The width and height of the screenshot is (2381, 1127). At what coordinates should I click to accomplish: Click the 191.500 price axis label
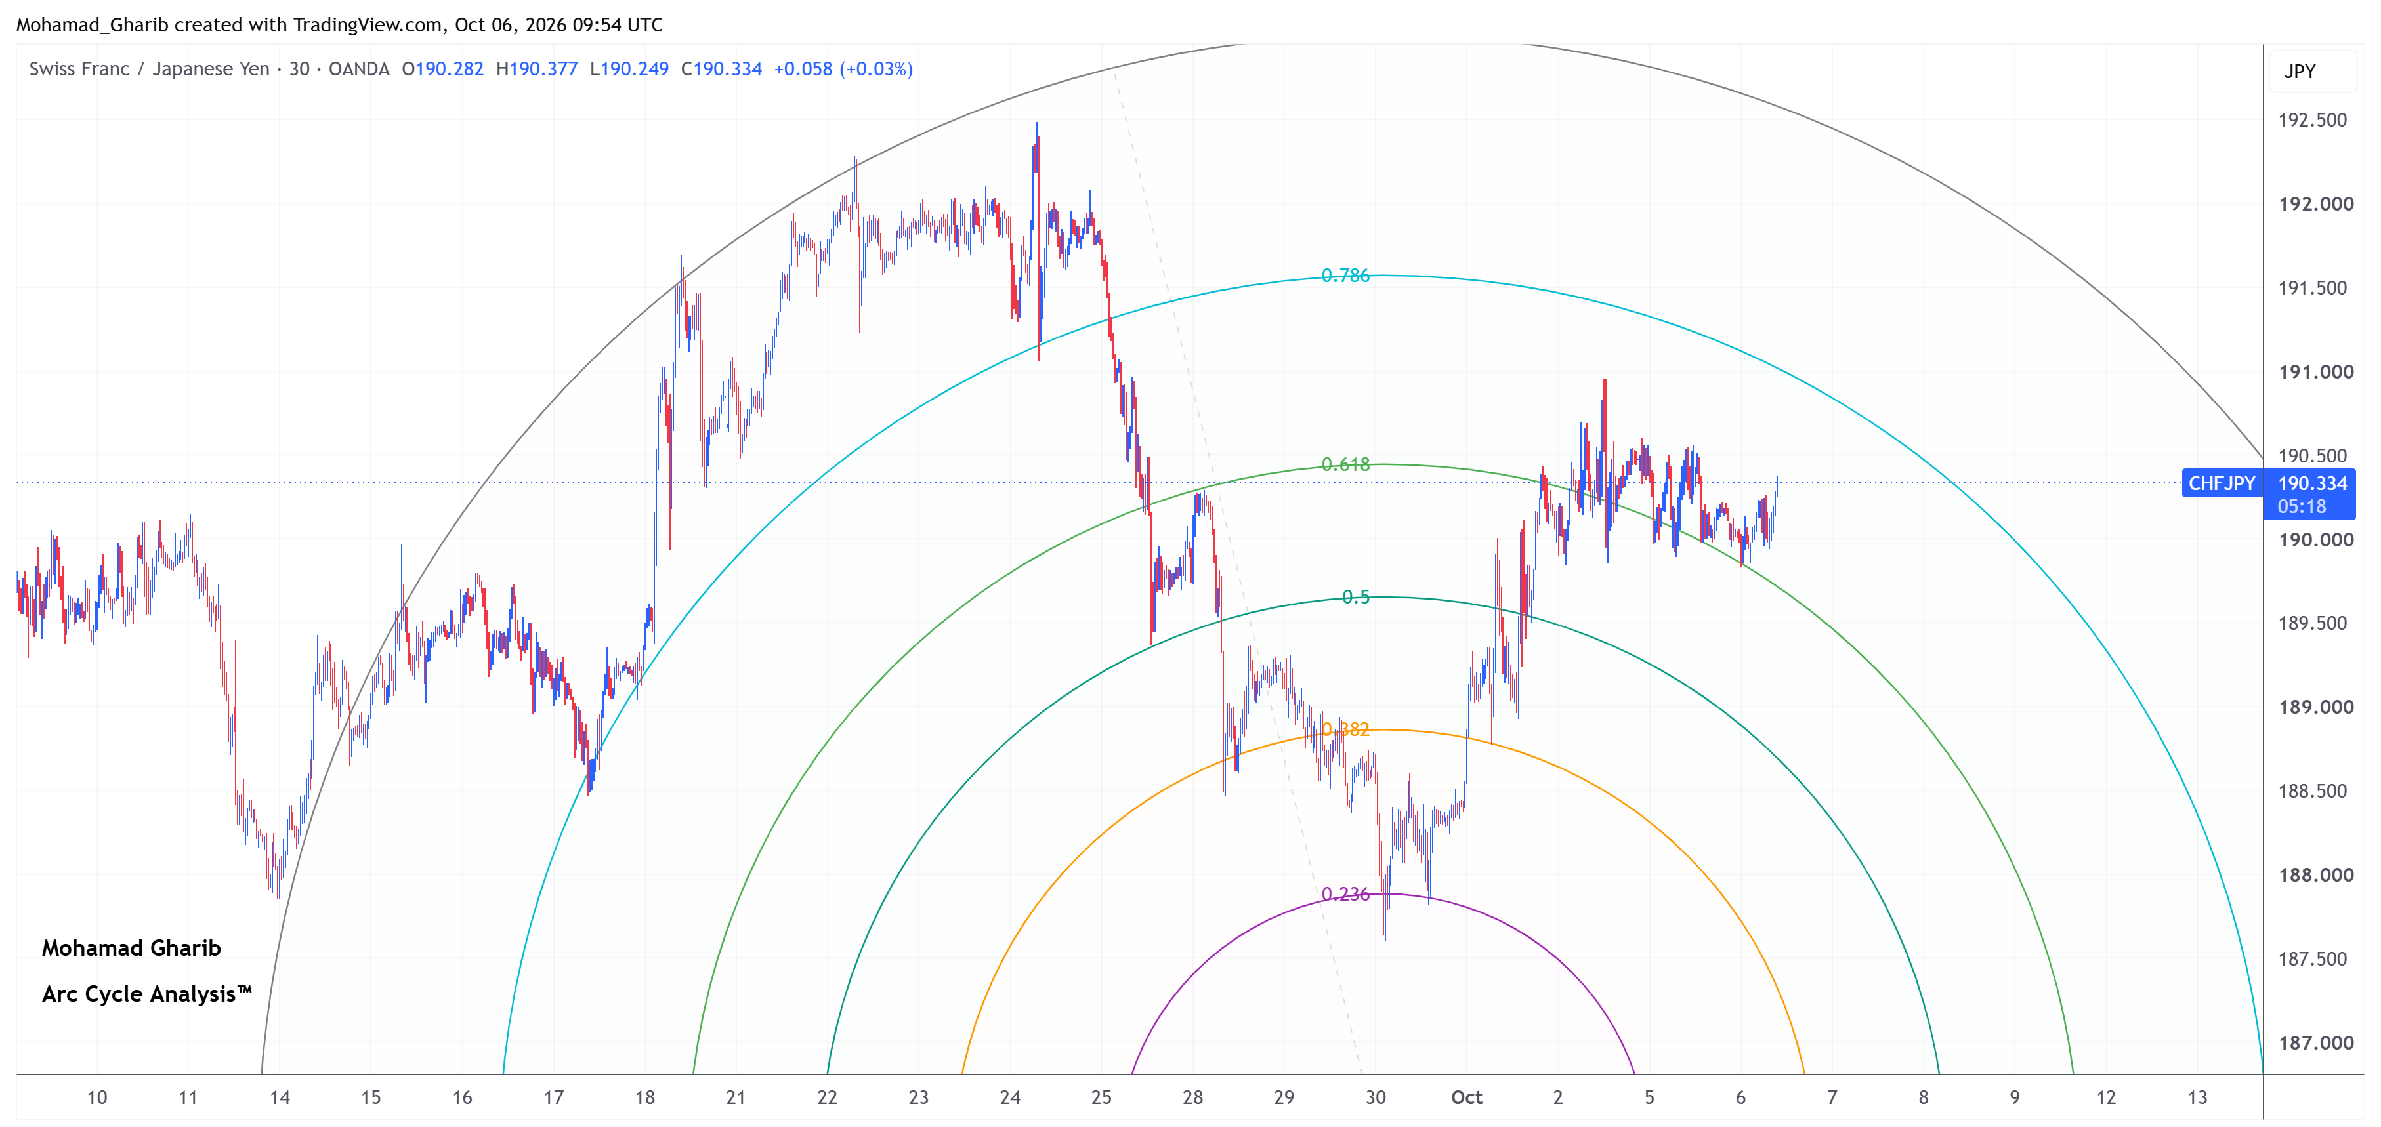(x=2311, y=288)
